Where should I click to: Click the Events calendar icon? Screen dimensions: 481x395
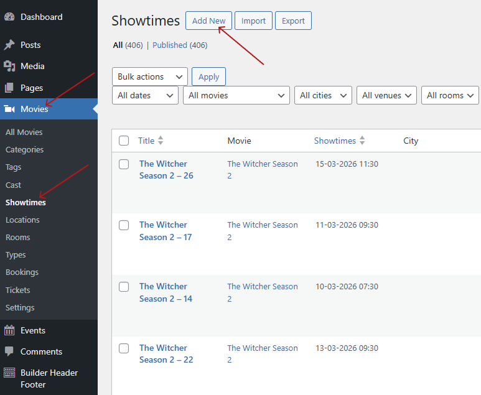click(x=9, y=330)
